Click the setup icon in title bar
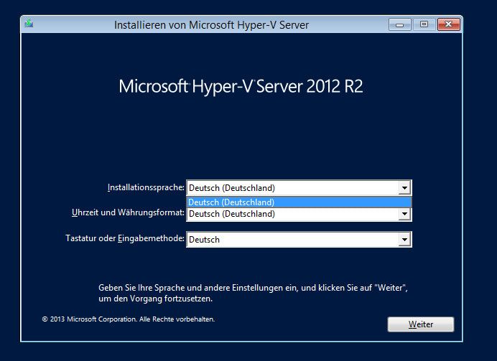This screenshot has height=361, width=497. (x=29, y=24)
